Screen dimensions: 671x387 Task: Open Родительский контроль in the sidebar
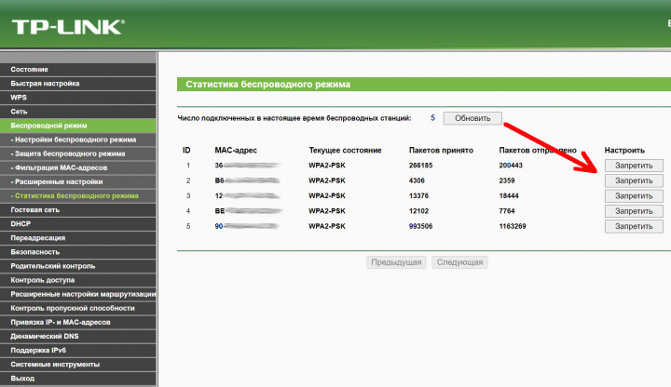(x=54, y=266)
